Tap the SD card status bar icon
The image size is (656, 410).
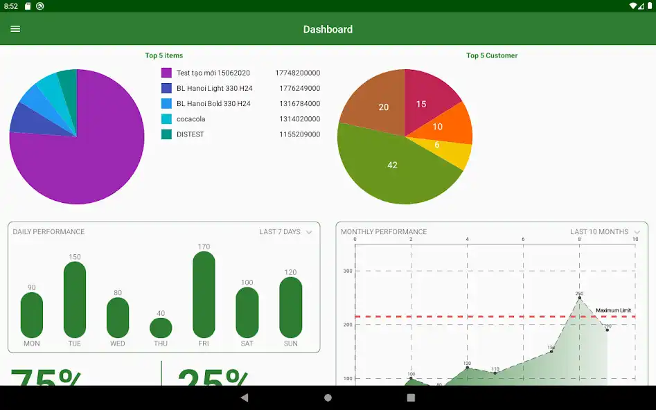[28, 6]
